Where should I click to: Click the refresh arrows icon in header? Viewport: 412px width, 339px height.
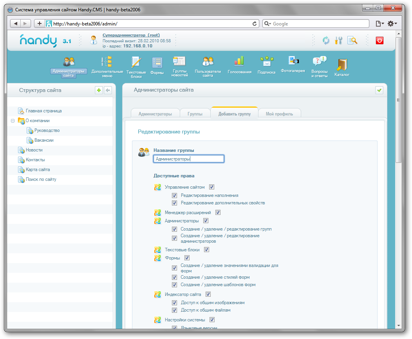tap(326, 40)
